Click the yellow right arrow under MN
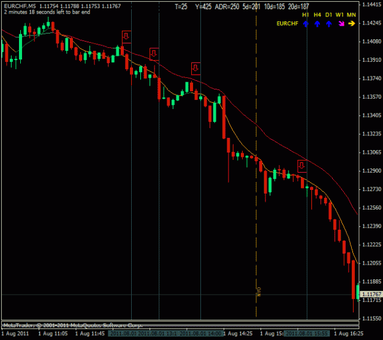 (x=352, y=23)
